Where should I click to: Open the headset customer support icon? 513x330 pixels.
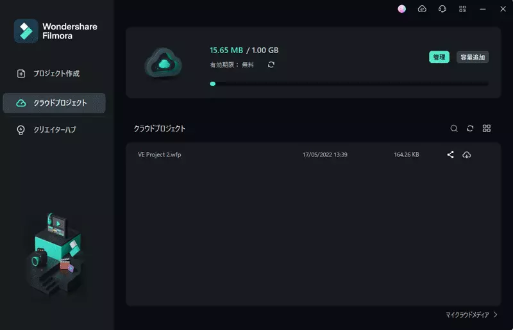point(442,9)
